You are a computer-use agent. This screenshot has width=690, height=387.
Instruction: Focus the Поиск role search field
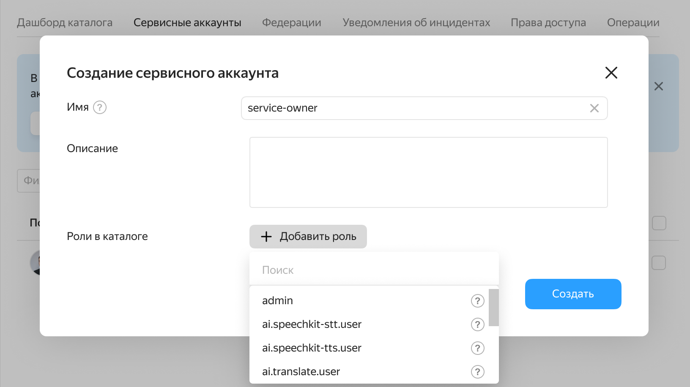coord(374,270)
